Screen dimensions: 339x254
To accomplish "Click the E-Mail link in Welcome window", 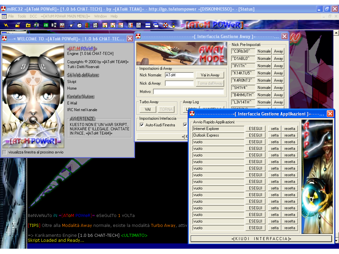I will pos(72,103).
